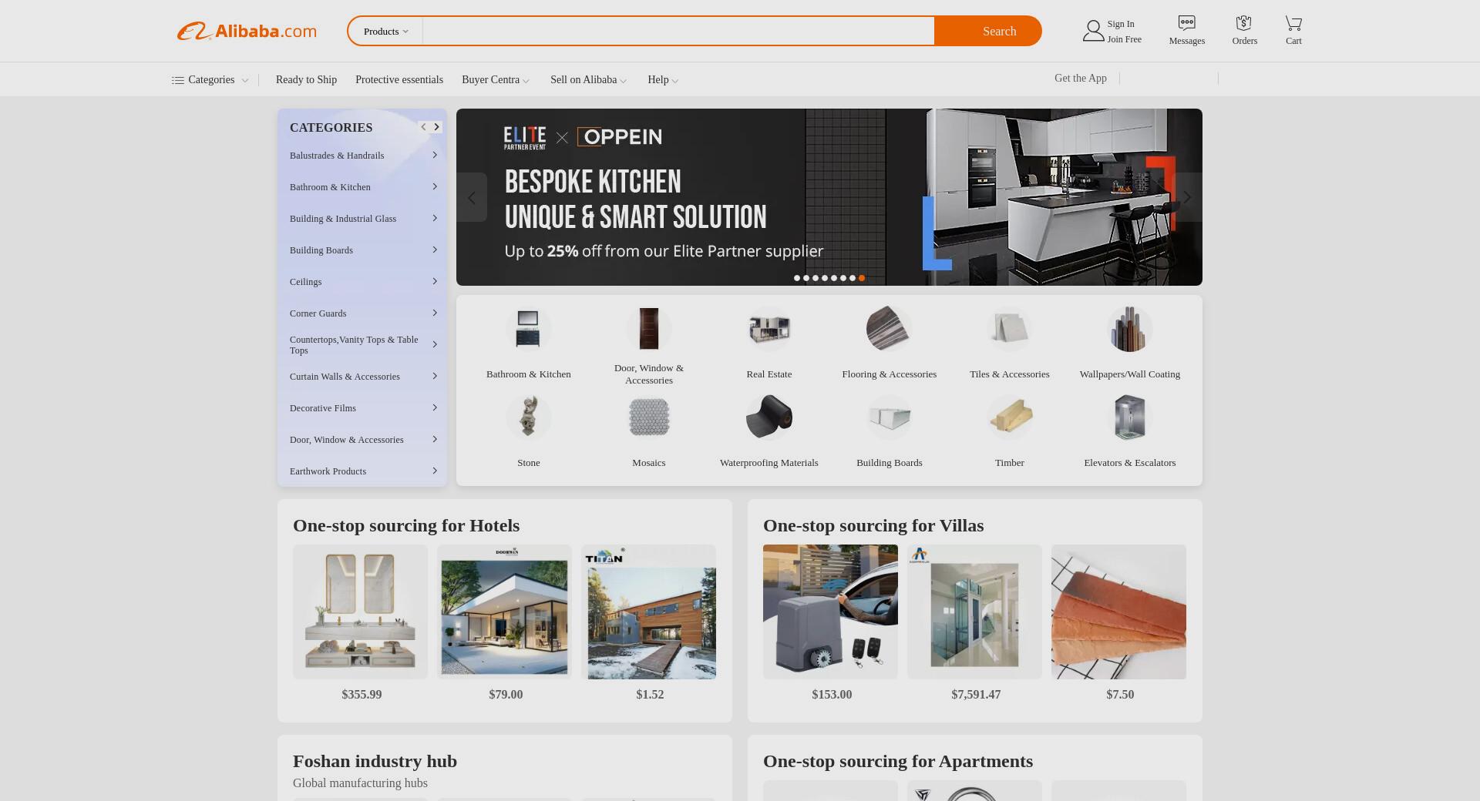Open Ready to Ship page
Image resolution: width=1480 pixels, height=801 pixels.
click(306, 80)
